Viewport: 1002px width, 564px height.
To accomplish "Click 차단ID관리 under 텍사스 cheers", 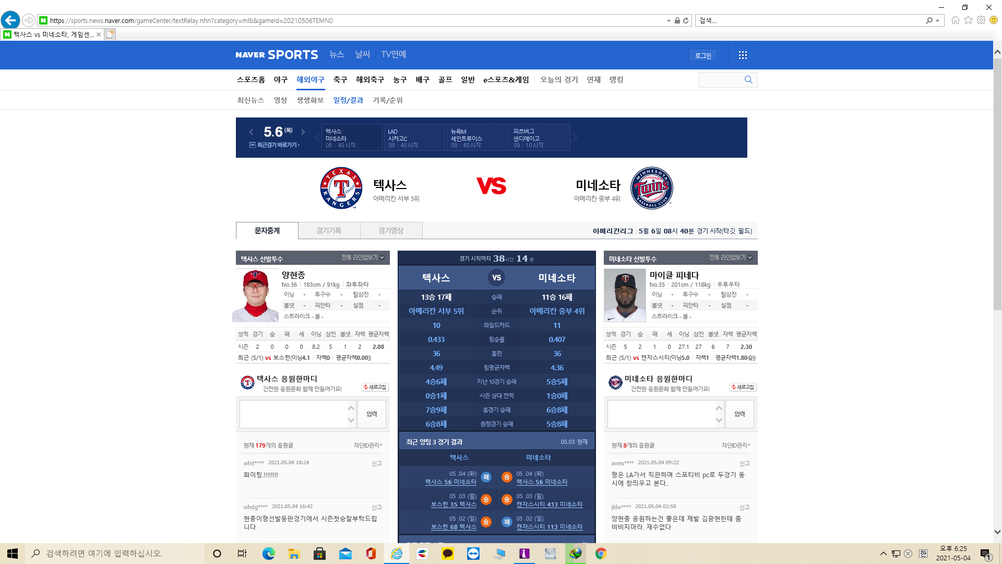I will [x=368, y=445].
